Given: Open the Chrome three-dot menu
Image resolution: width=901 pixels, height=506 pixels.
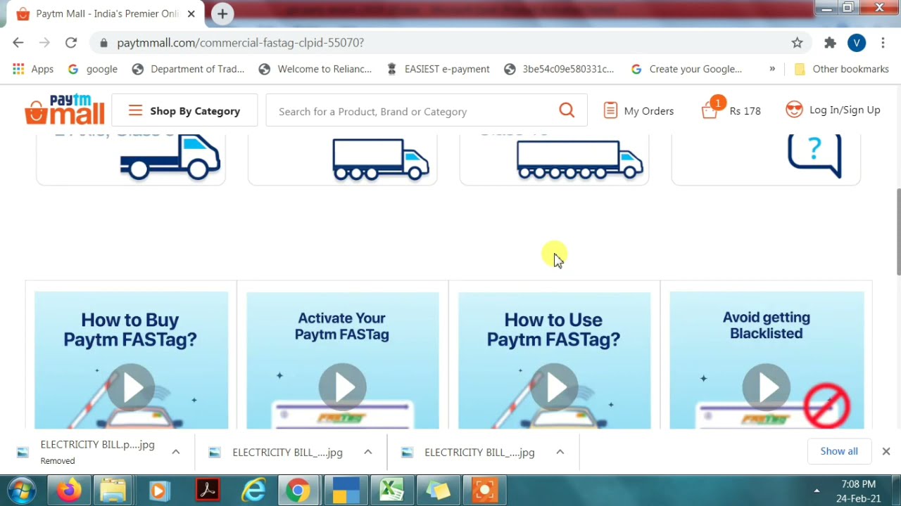Looking at the screenshot, I should [x=883, y=43].
